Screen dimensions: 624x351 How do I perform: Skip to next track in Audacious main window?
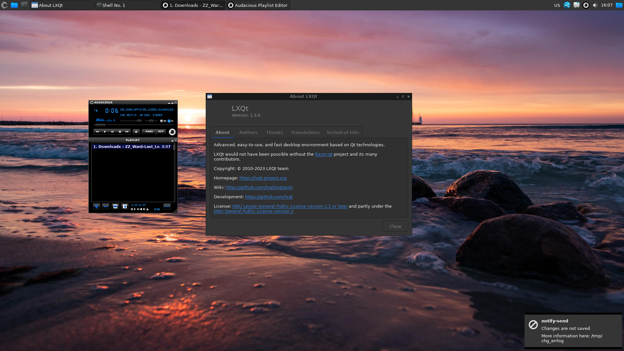pos(127,132)
